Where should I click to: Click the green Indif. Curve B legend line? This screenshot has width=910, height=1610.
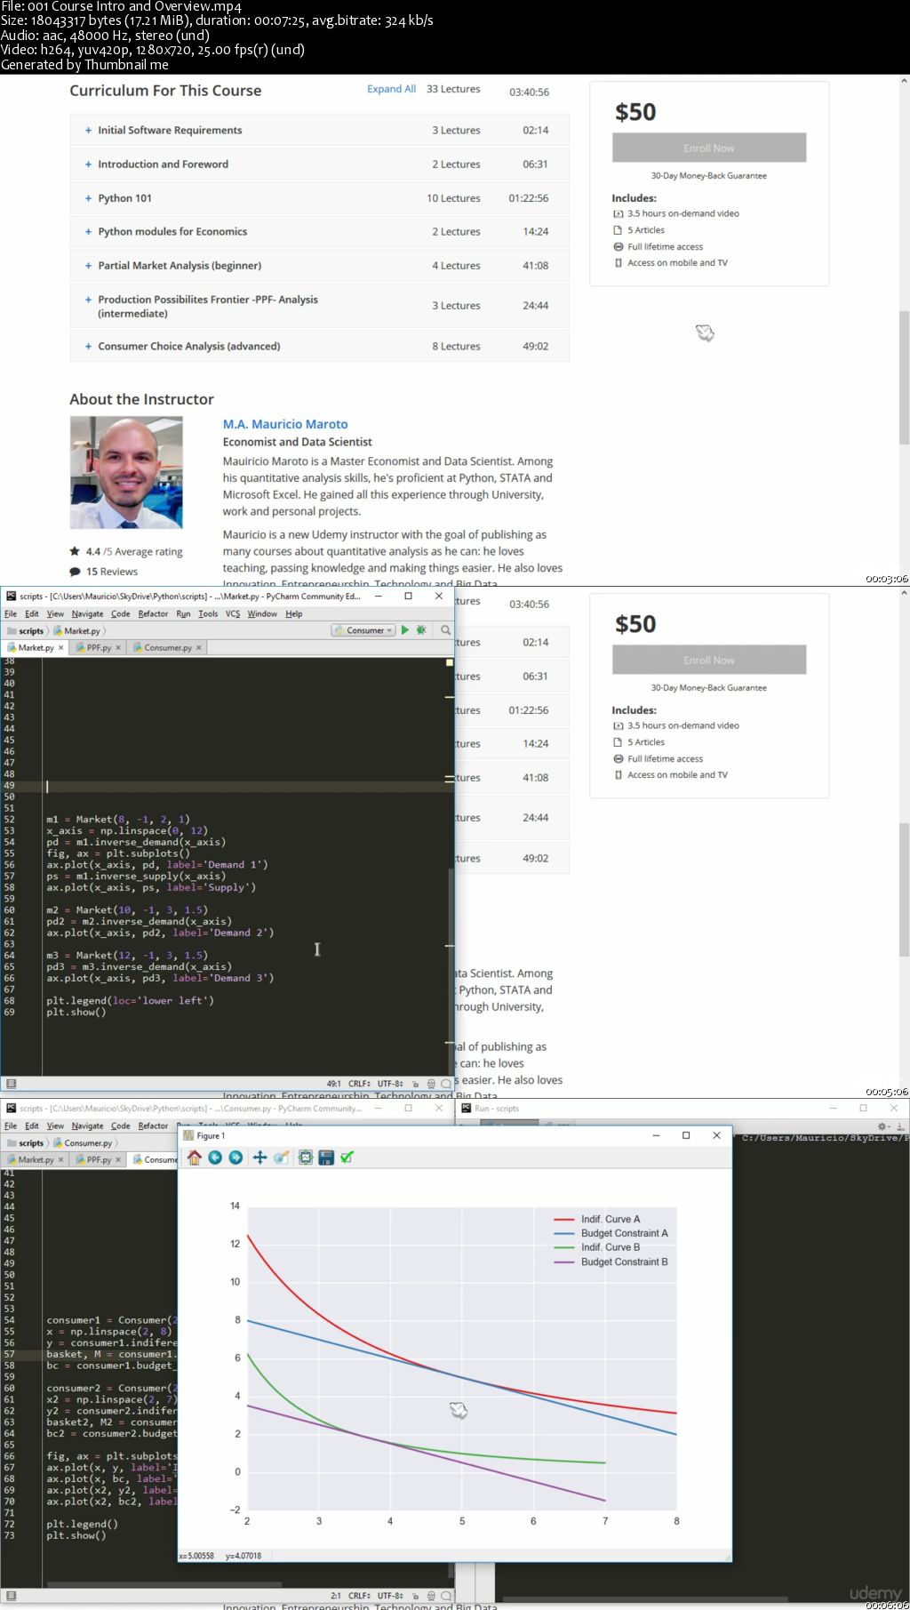tap(564, 1247)
